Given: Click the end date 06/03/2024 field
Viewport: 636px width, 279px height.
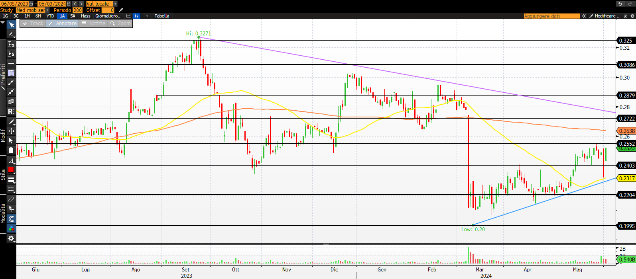Looking at the screenshot, I should 52,4.
